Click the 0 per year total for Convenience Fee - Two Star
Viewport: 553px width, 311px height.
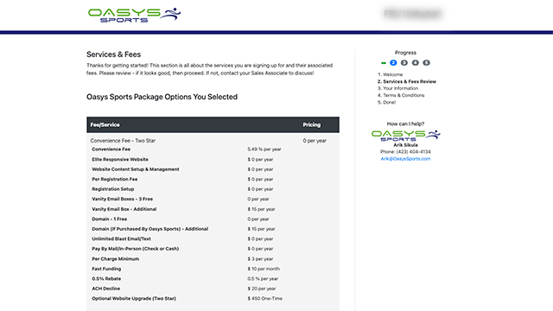click(x=315, y=141)
